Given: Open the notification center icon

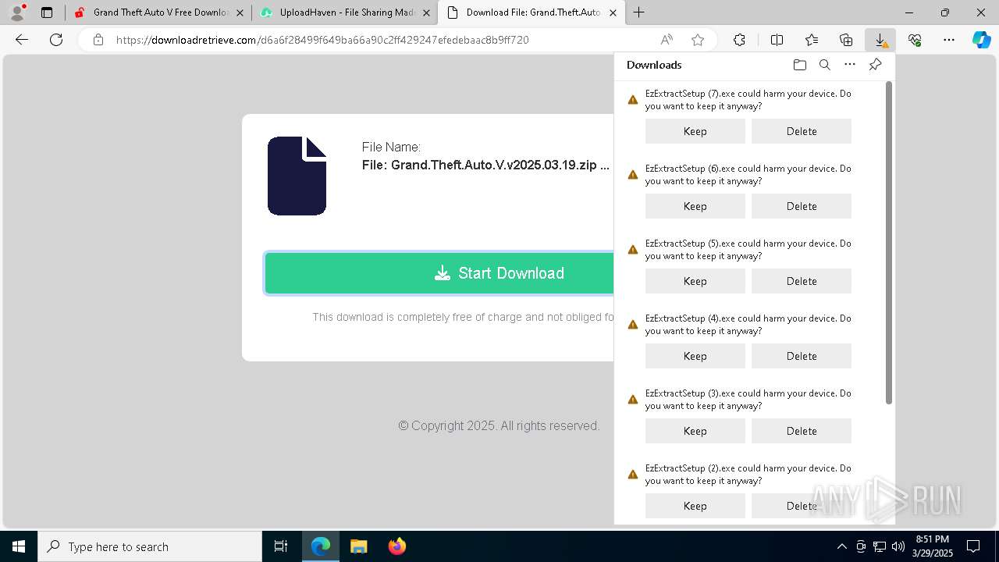Looking at the screenshot, I should click(x=973, y=546).
